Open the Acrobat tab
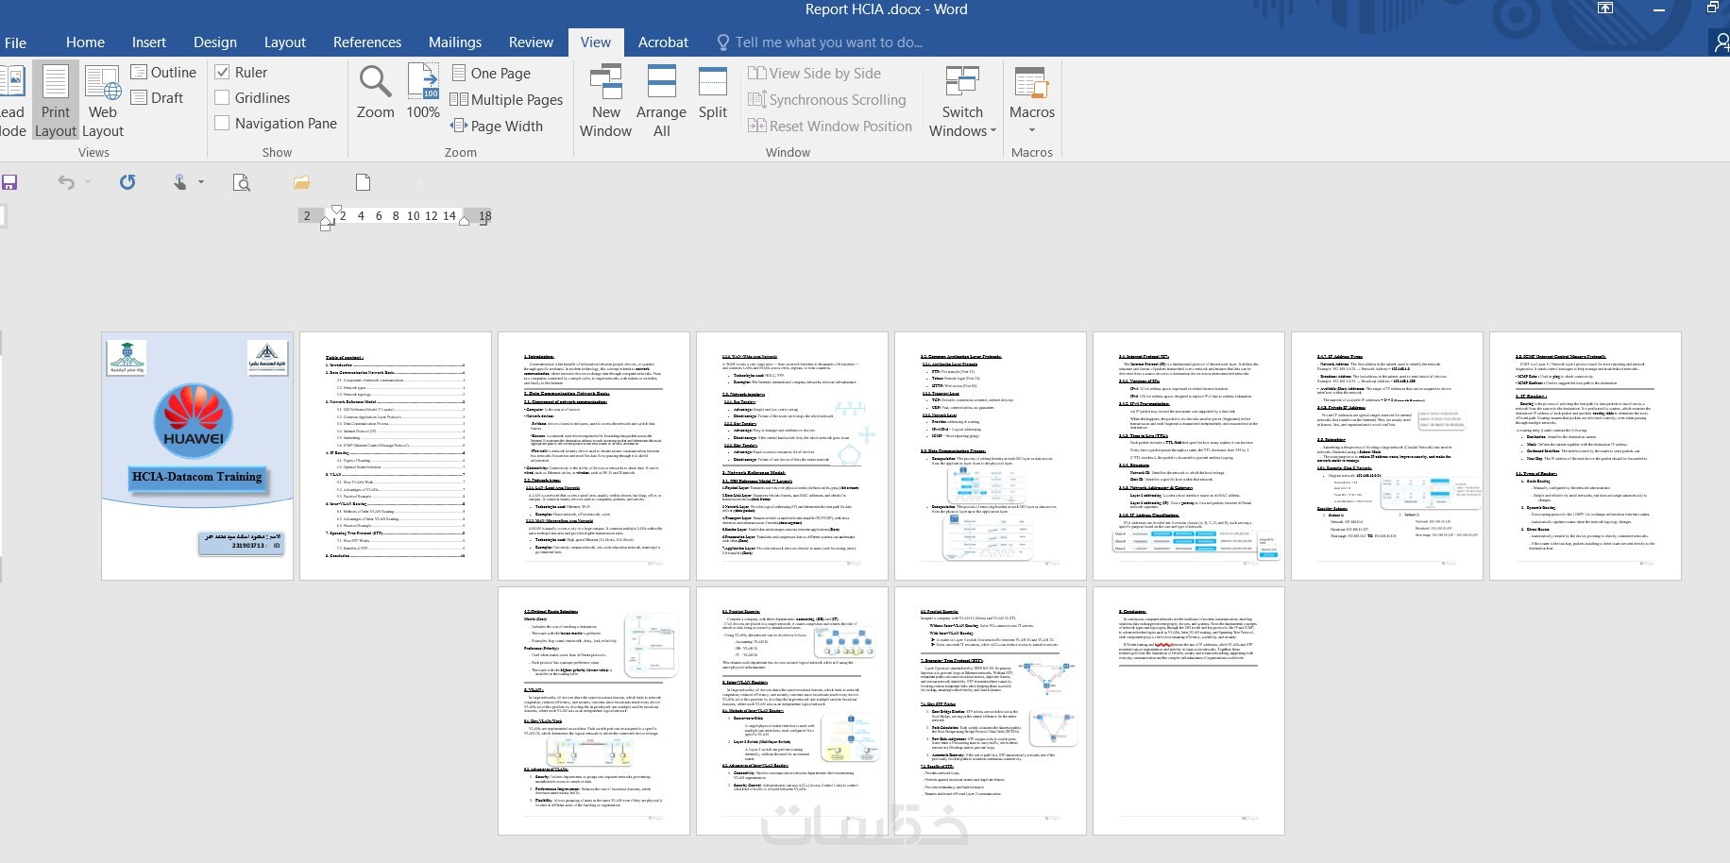 tap(663, 42)
